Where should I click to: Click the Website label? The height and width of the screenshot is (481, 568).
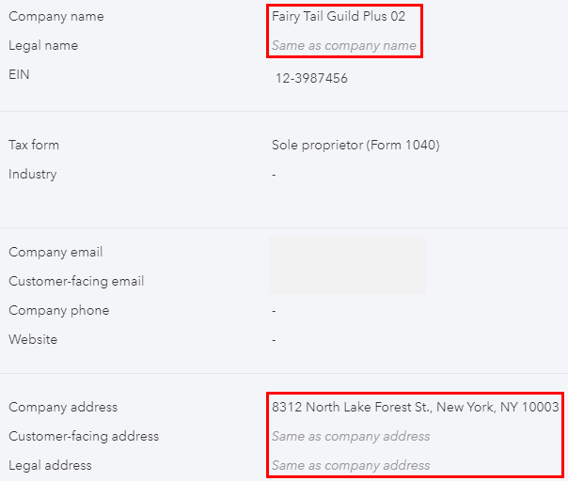(33, 339)
